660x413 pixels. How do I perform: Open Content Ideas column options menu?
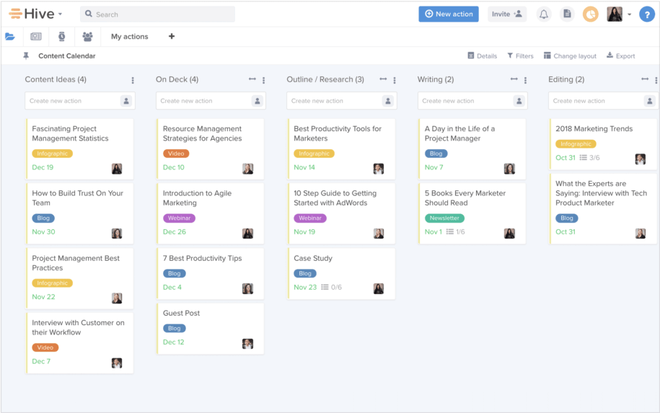pos(133,80)
